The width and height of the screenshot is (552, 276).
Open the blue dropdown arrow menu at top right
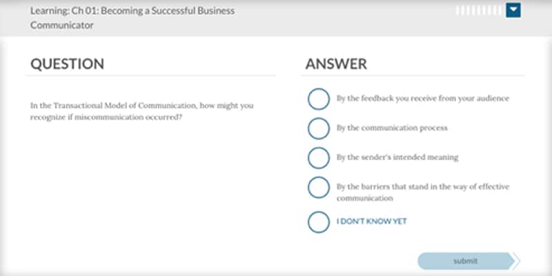(x=513, y=10)
